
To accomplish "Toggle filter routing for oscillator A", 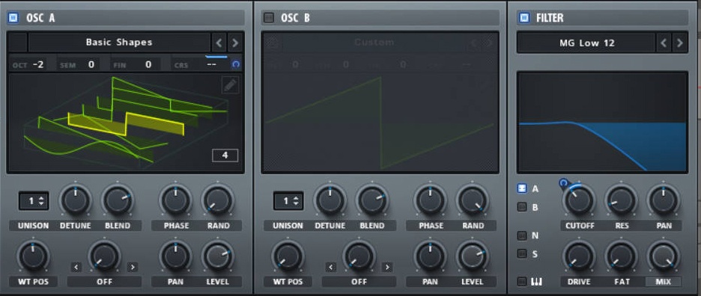I will (522, 188).
